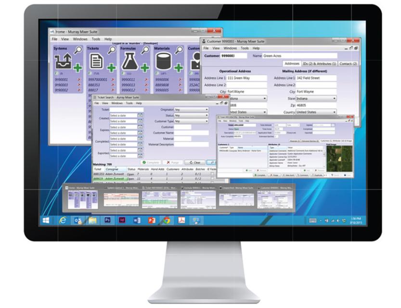Create a new ticket with green plus
401x308 pixels.
pos(111,68)
